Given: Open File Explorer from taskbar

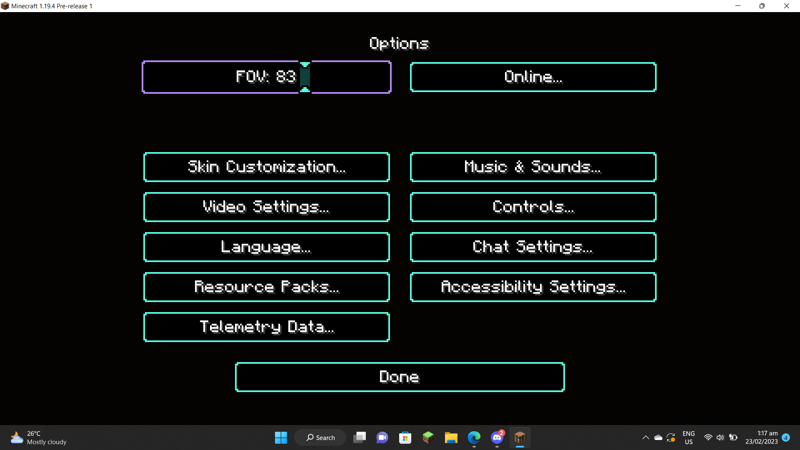Looking at the screenshot, I should pos(451,437).
